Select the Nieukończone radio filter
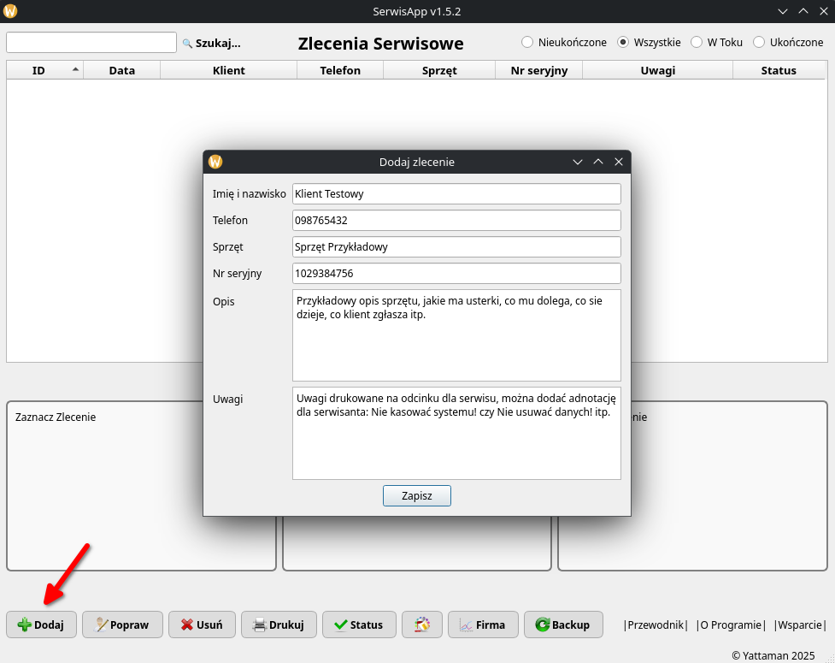 click(x=527, y=42)
